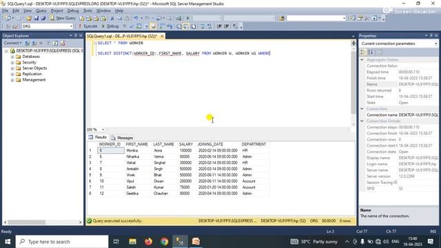
Task: Expand the Databases folder node
Action: (12, 56)
